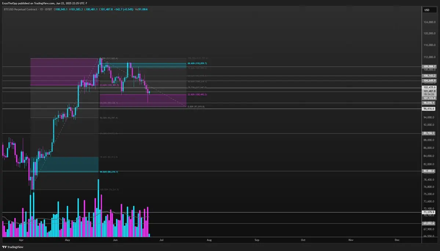
Task: Click the open price value O100,945.1
Action: 61,9
